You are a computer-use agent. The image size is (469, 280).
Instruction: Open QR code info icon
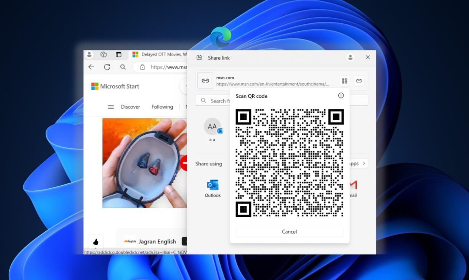coord(341,95)
